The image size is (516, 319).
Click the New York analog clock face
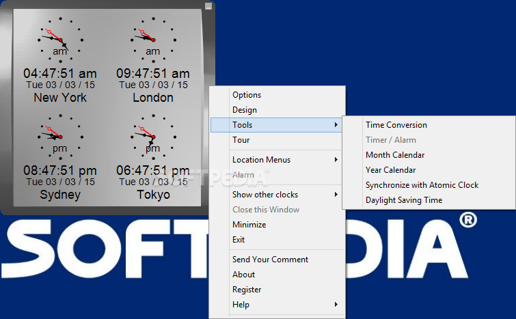click(60, 40)
